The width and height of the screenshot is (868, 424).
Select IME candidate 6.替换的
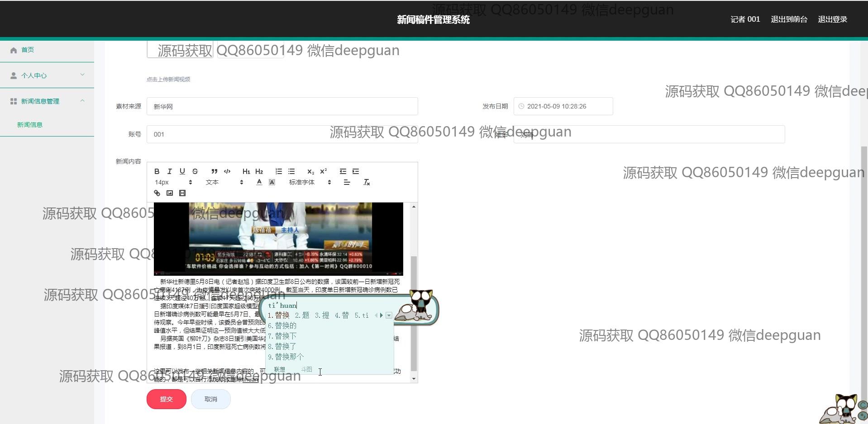tap(282, 325)
